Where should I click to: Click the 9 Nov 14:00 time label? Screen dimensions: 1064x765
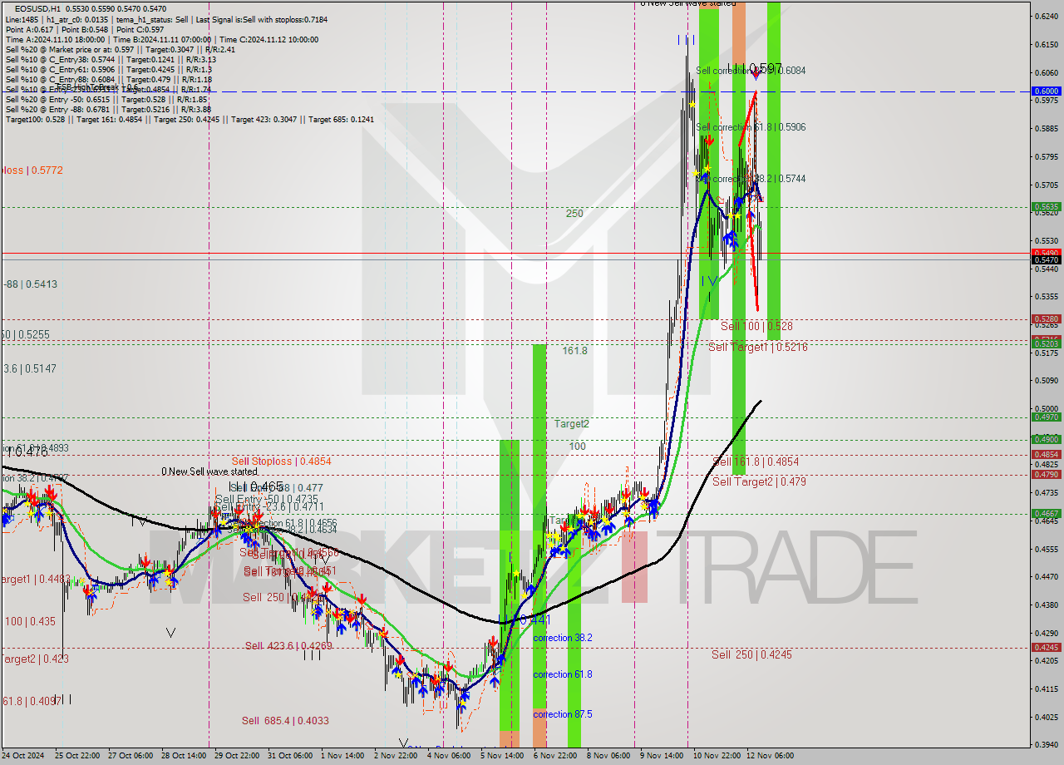662,756
